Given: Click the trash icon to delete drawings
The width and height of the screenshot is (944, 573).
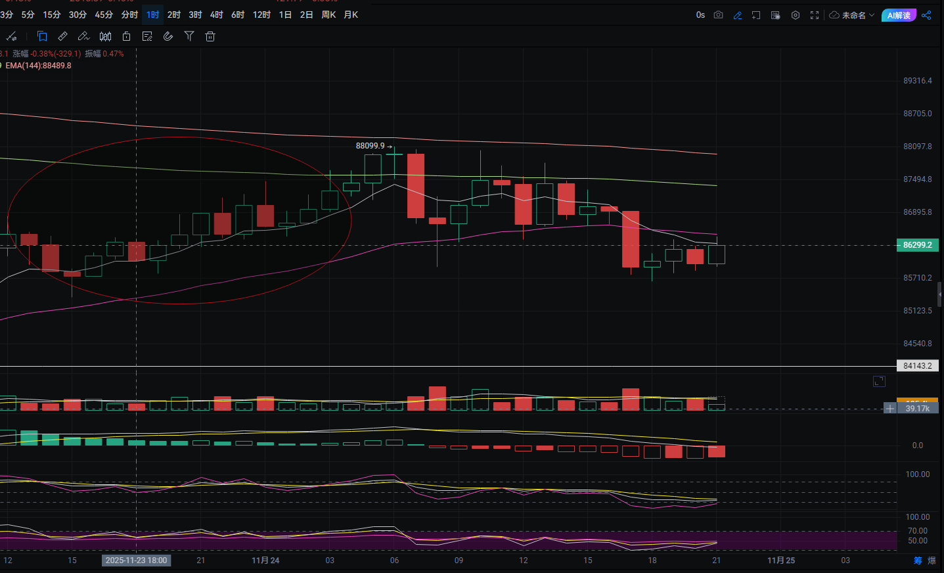Looking at the screenshot, I should coord(210,37).
